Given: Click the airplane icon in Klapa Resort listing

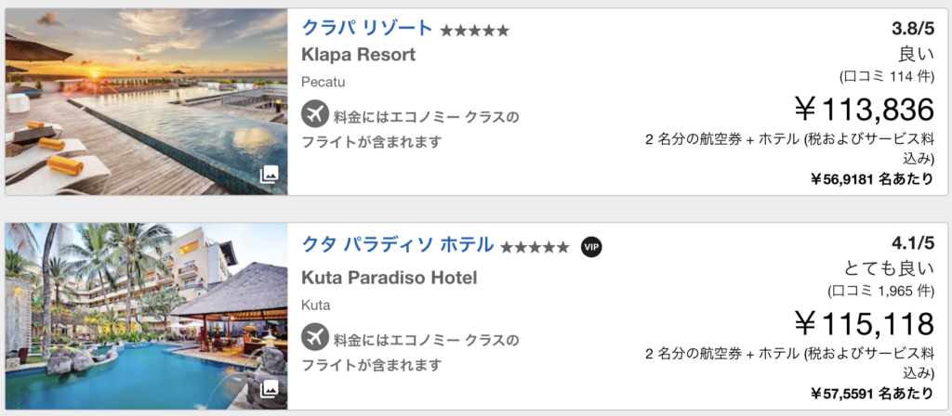Looking at the screenshot, I should [x=315, y=115].
